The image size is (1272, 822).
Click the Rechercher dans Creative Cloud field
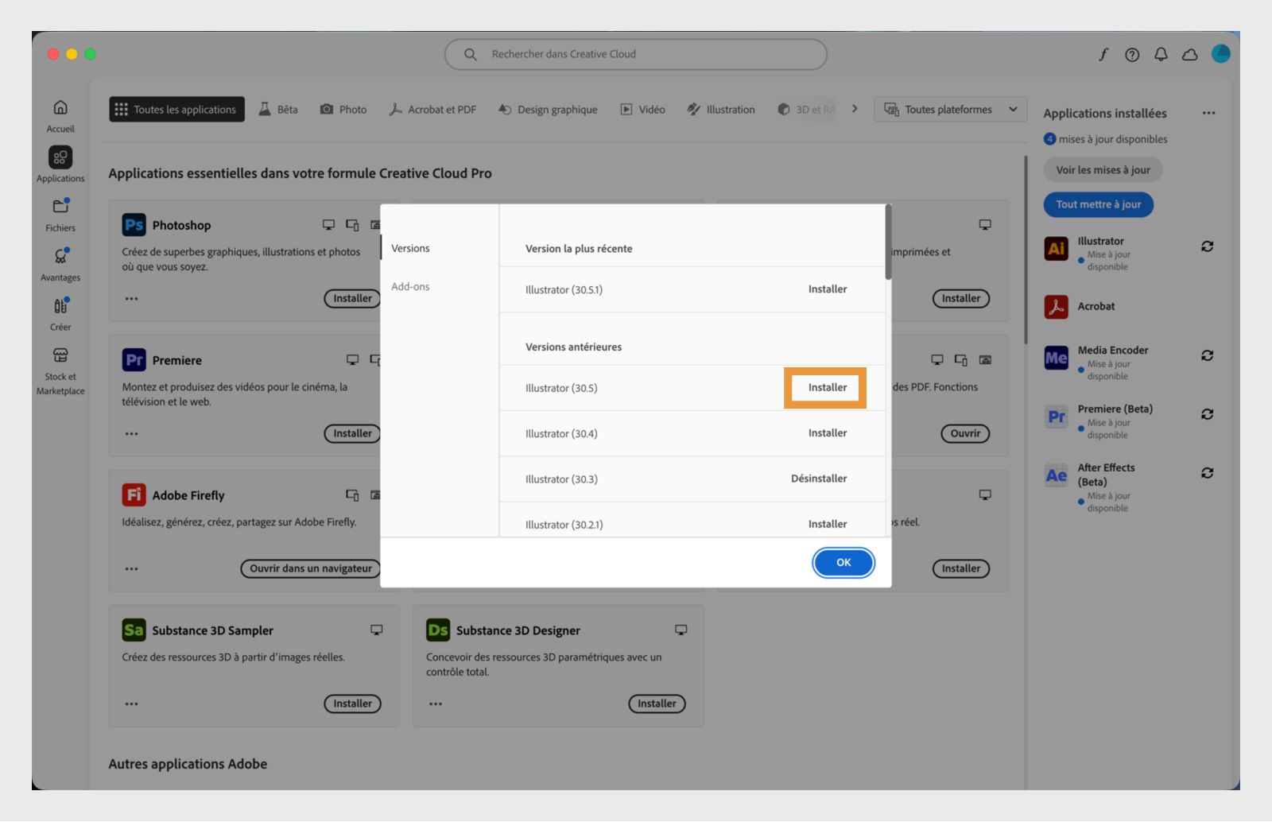636,54
